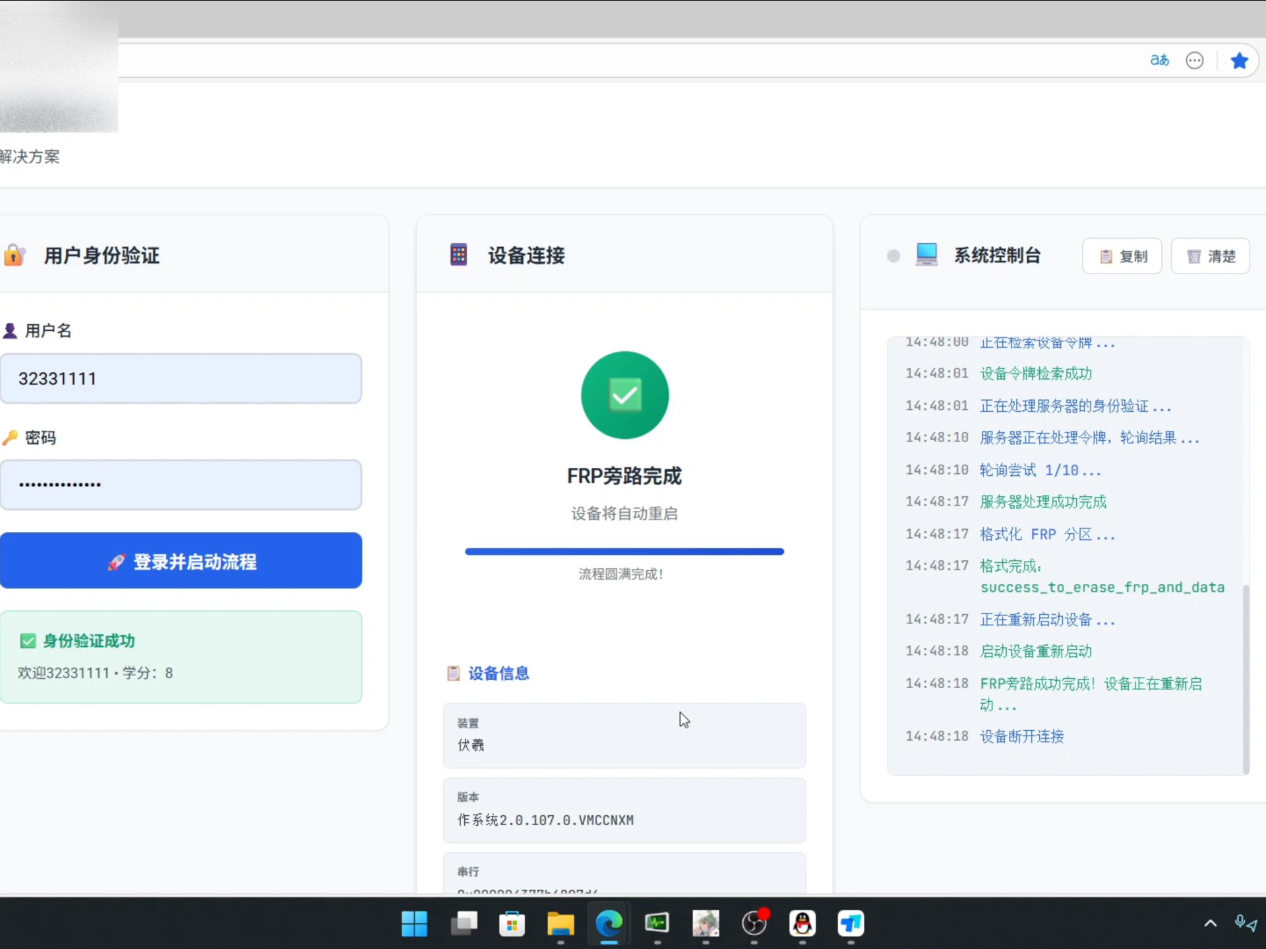
Task: Click the translate page icon in address bar
Action: tap(1159, 61)
